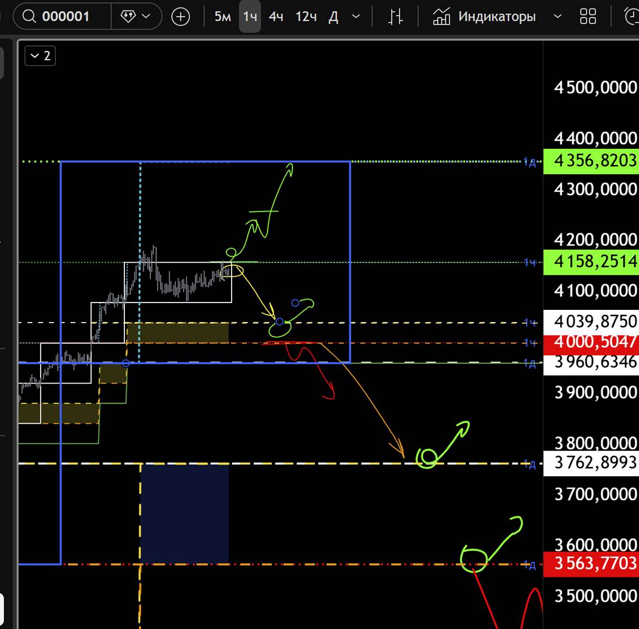Screen dimensions: 639x629
Task: Set chart interval to 12ч
Action: [x=306, y=17]
